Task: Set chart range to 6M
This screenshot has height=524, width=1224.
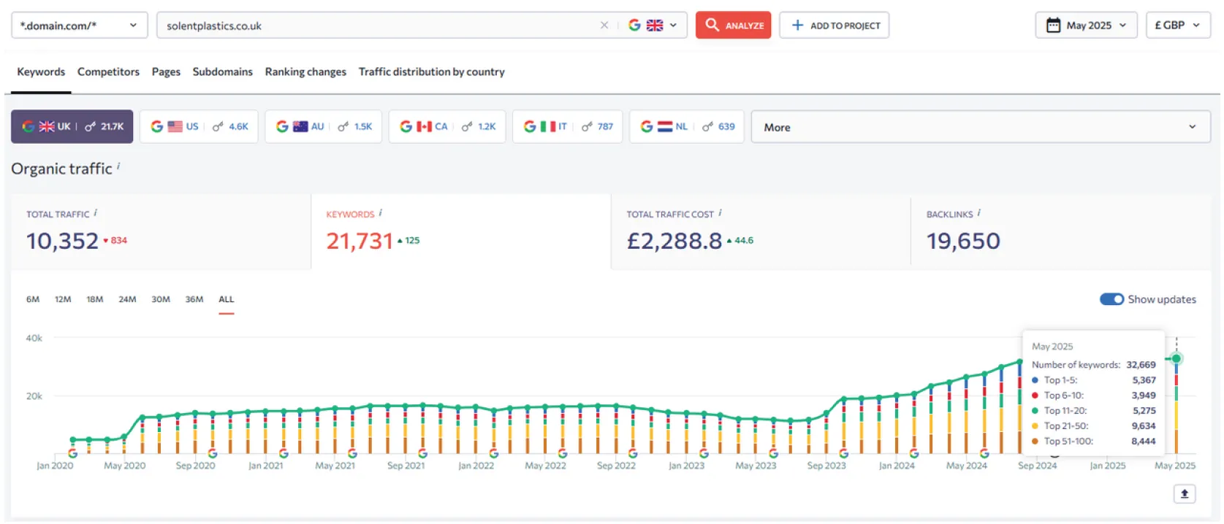Action: coord(33,299)
